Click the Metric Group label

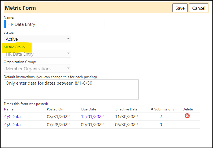pyautogui.click(x=15, y=47)
